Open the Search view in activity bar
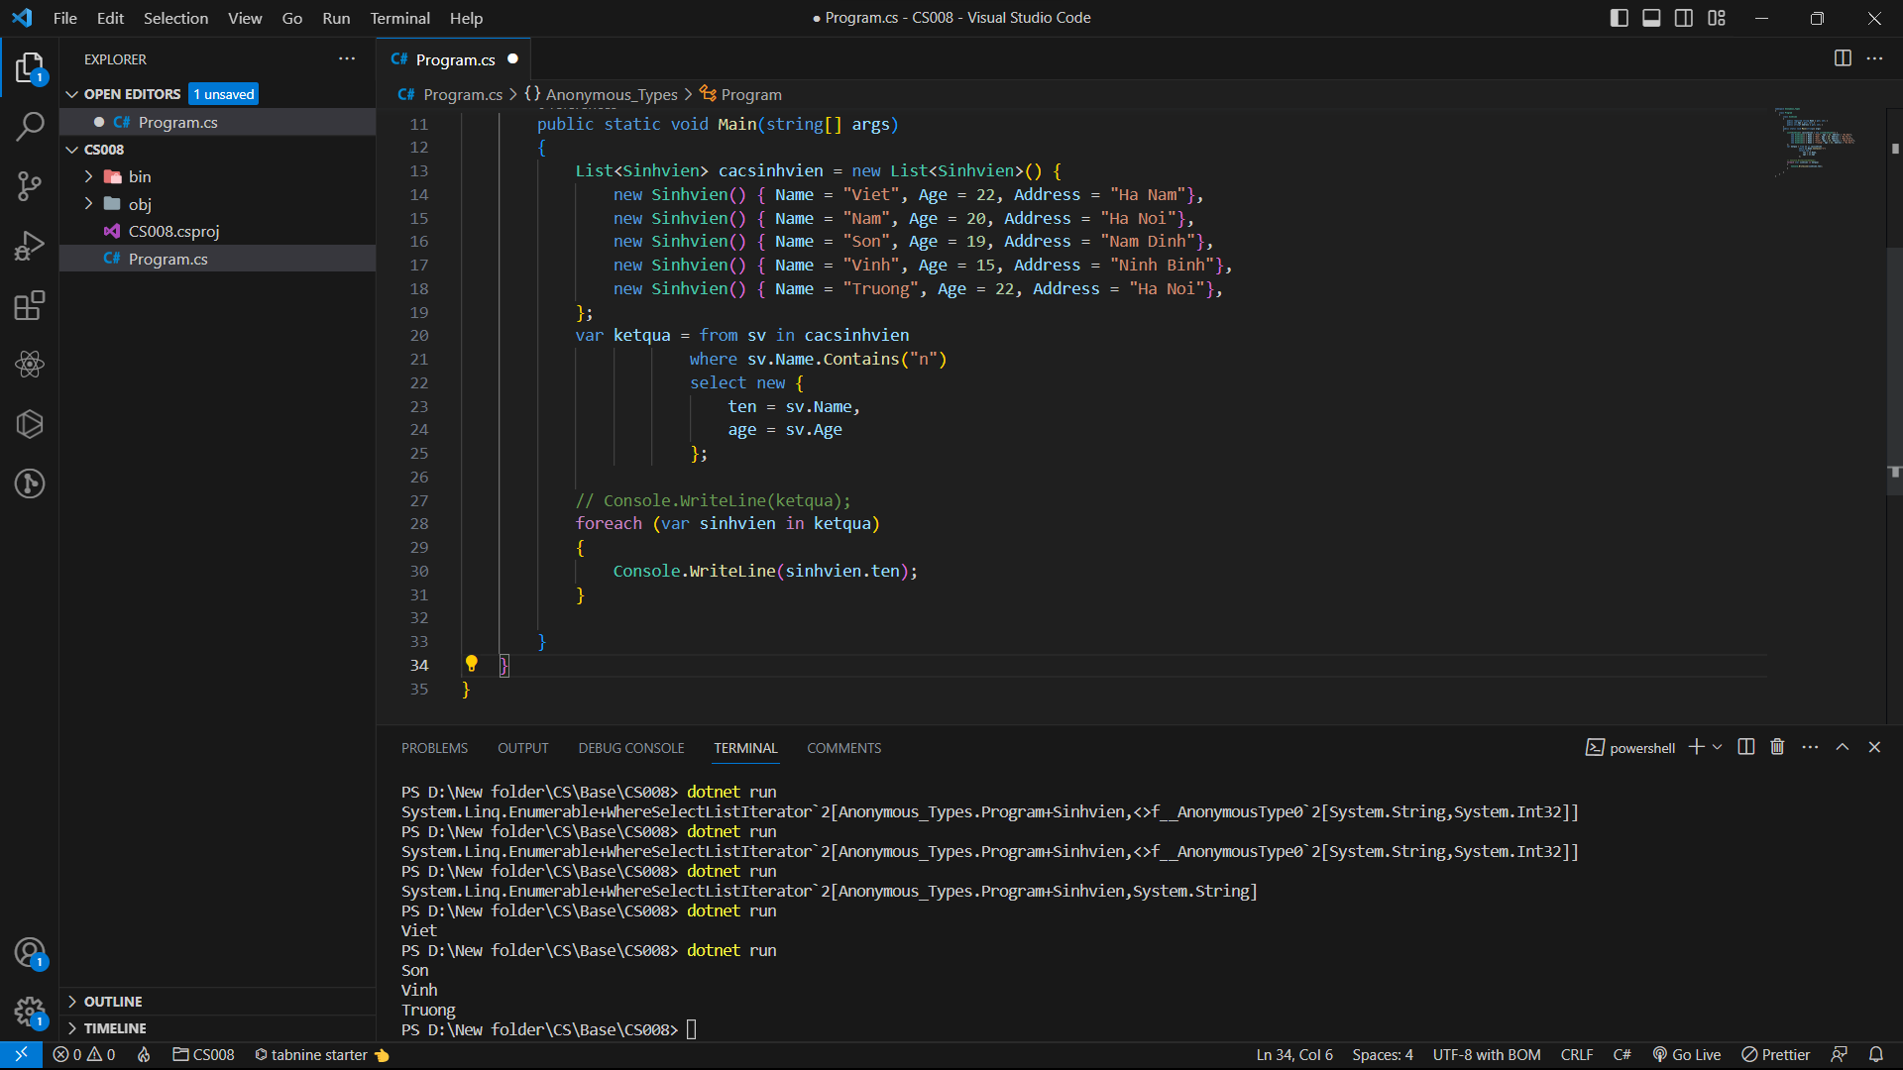Image resolution: width=1903 pixels, height=1070 pixels. click(x=30, y=127)
